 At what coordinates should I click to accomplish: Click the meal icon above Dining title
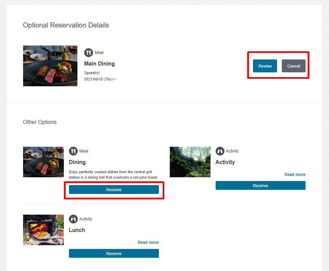pyautogui.click(x=73, y=151)
